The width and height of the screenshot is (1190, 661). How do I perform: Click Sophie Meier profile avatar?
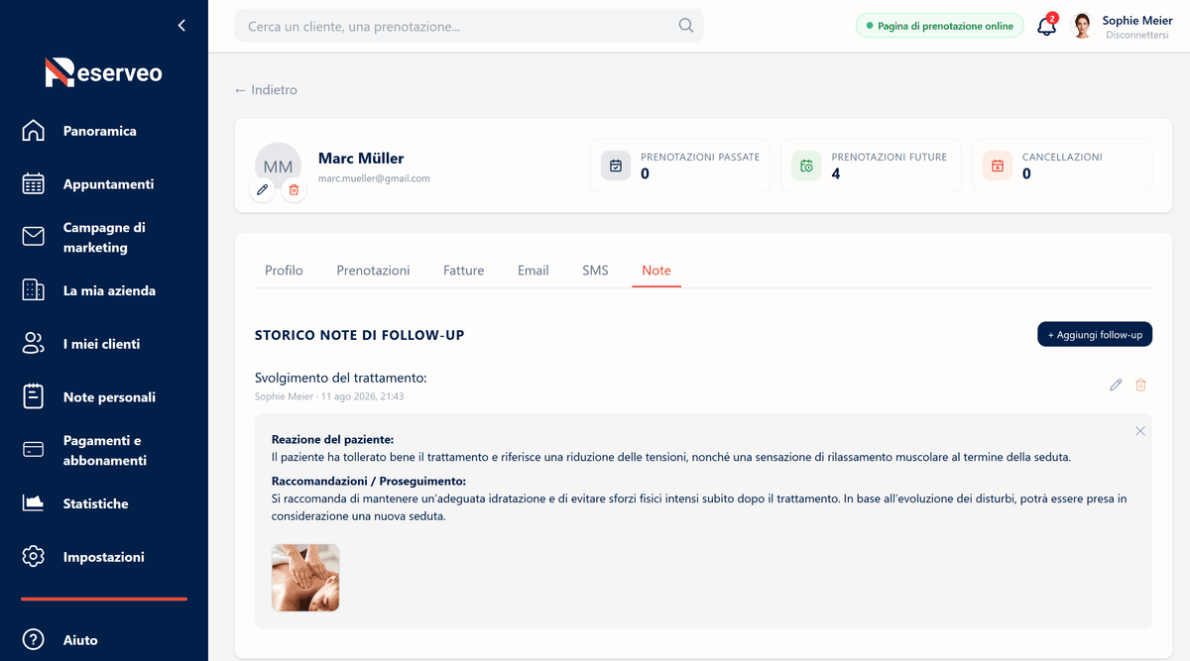1082,26
